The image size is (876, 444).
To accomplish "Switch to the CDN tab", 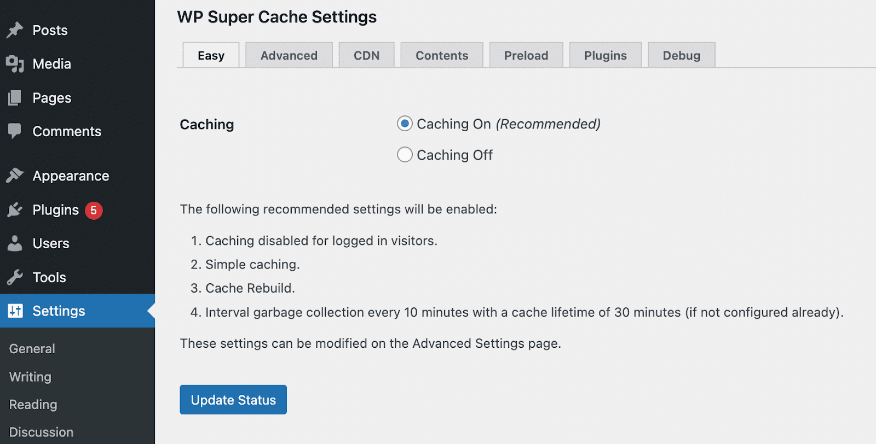I will tap(366, 55).
